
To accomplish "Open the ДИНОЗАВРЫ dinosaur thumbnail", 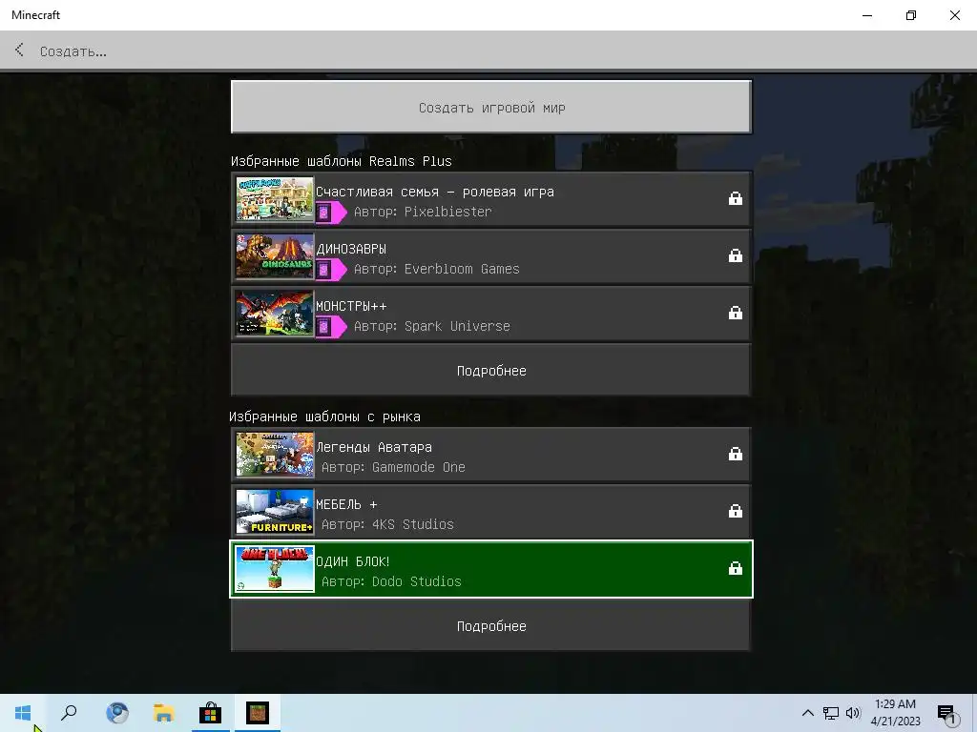I will coord(274,256).
